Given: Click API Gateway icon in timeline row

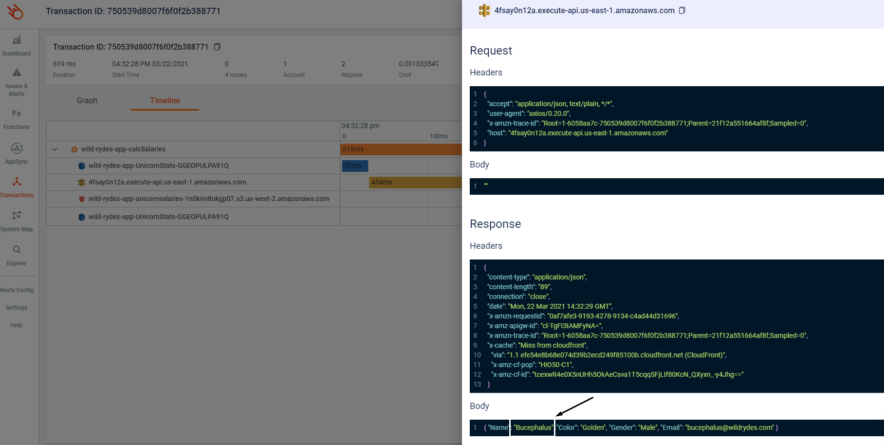Looking at the screenshot, I should (x=82, y=183).
